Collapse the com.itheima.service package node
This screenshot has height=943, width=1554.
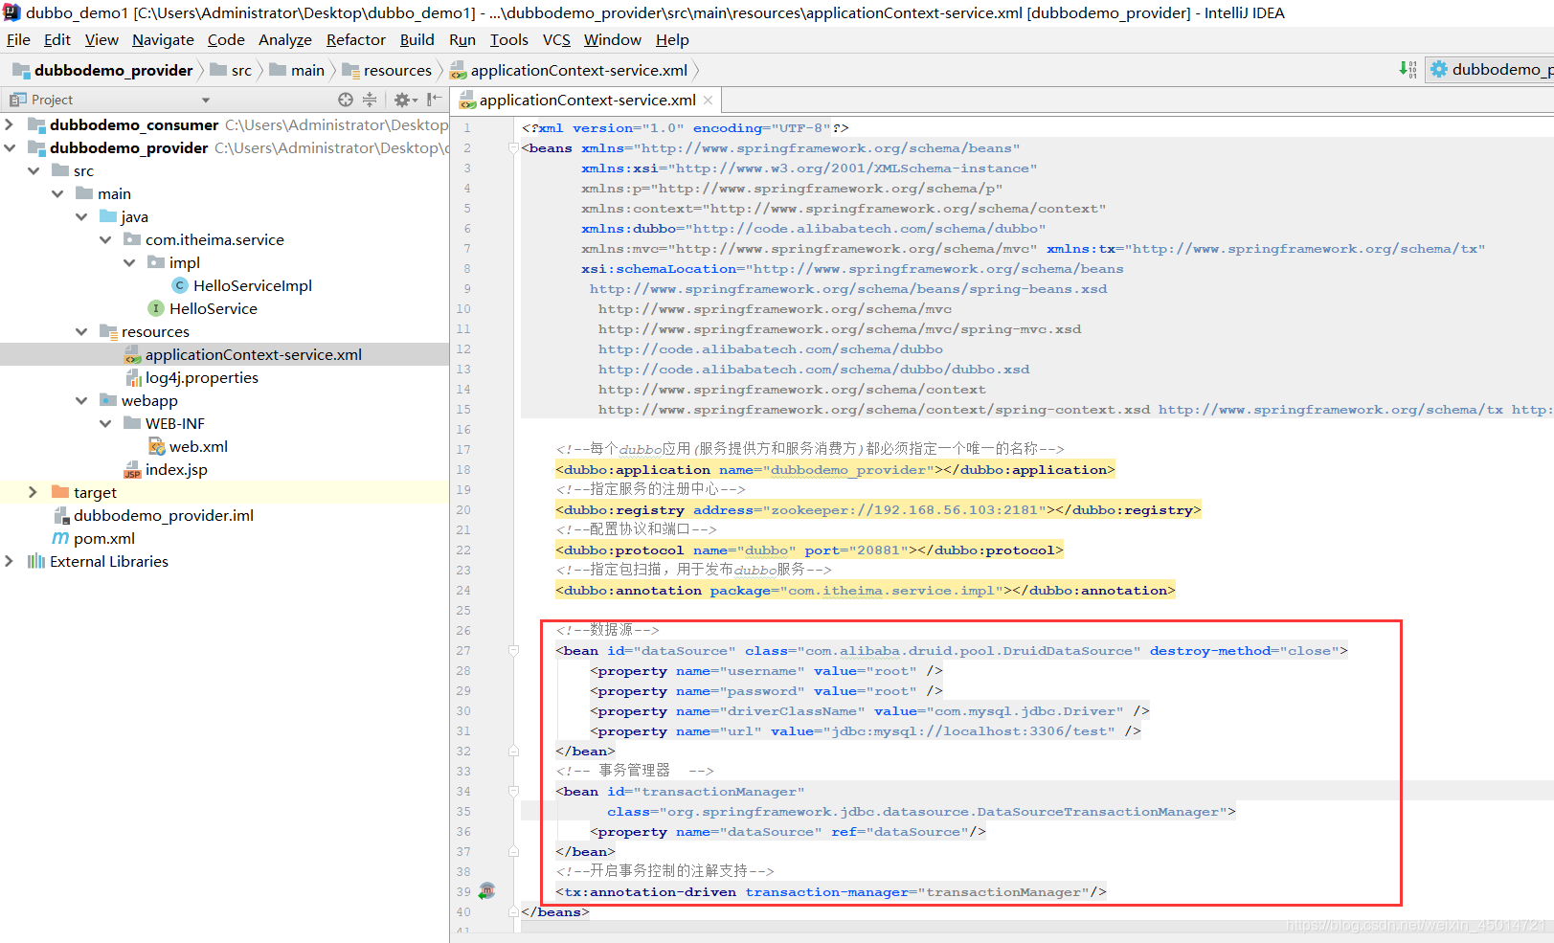105,239
